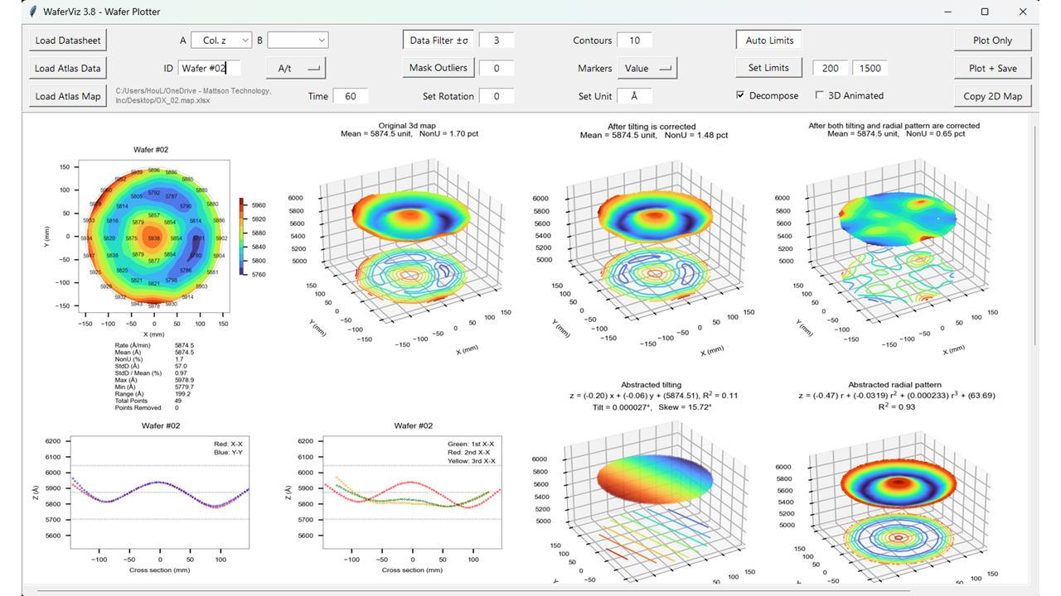Screen dimensions: 1061x596
Task: Click the lower limit field showing 200
Action: click(831, 68)
